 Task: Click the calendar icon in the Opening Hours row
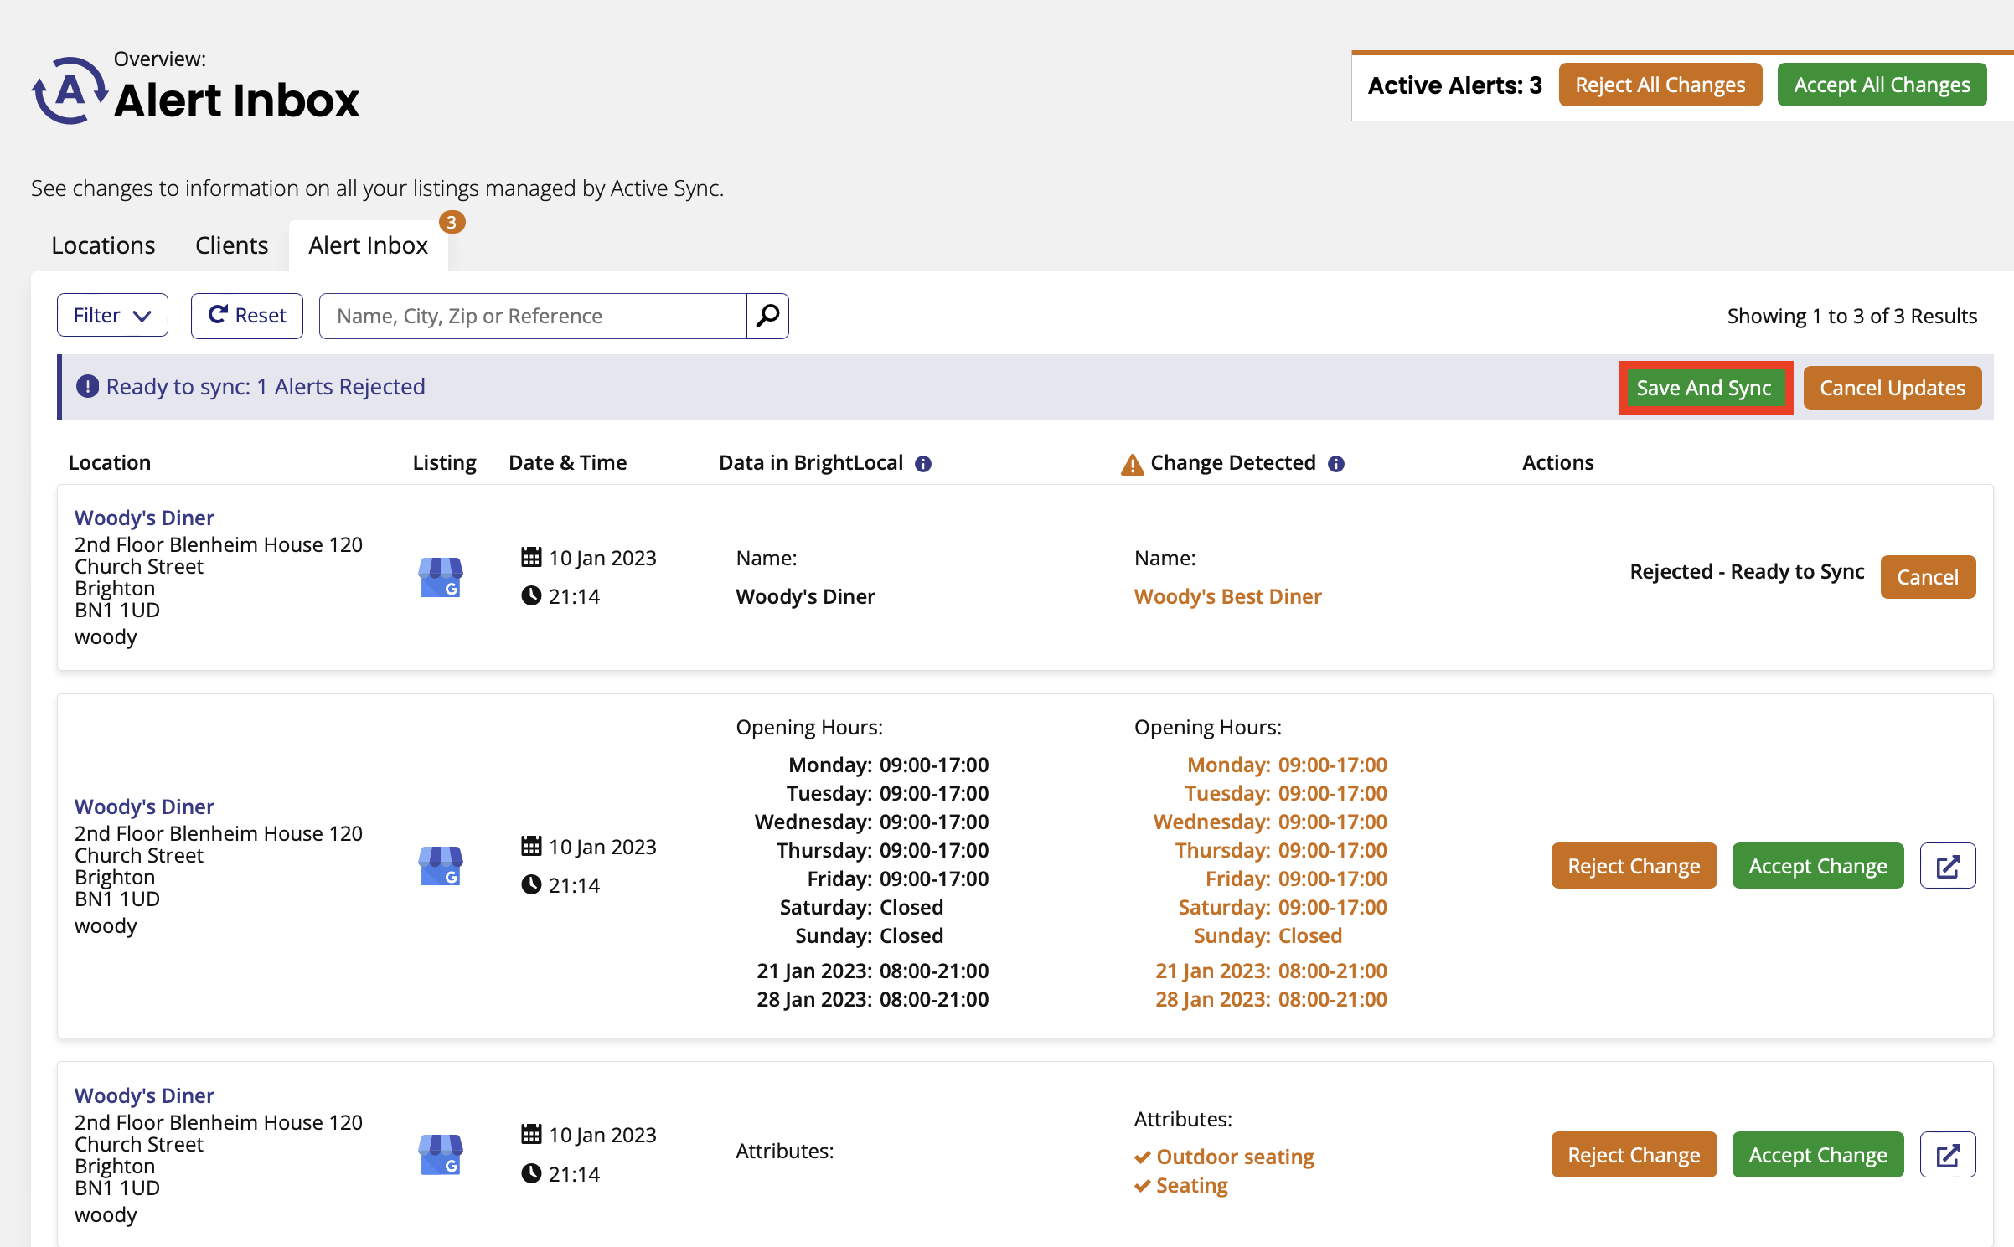pyautogui.click(x=531, y=846)
